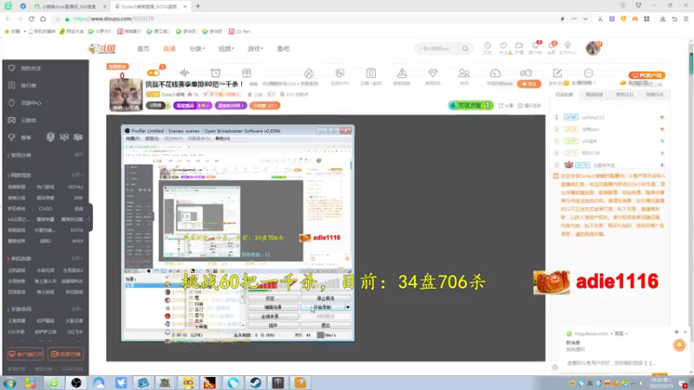Click the notification bell in popup
Viewport: 694px width, 390px height.
[679, 345]
